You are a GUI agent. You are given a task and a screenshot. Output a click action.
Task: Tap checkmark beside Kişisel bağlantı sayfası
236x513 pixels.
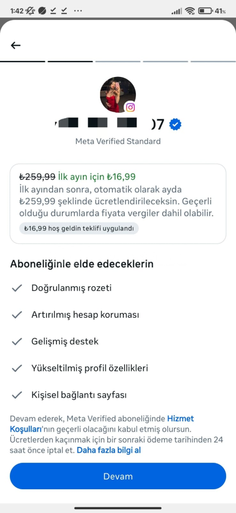coord(17,395)
